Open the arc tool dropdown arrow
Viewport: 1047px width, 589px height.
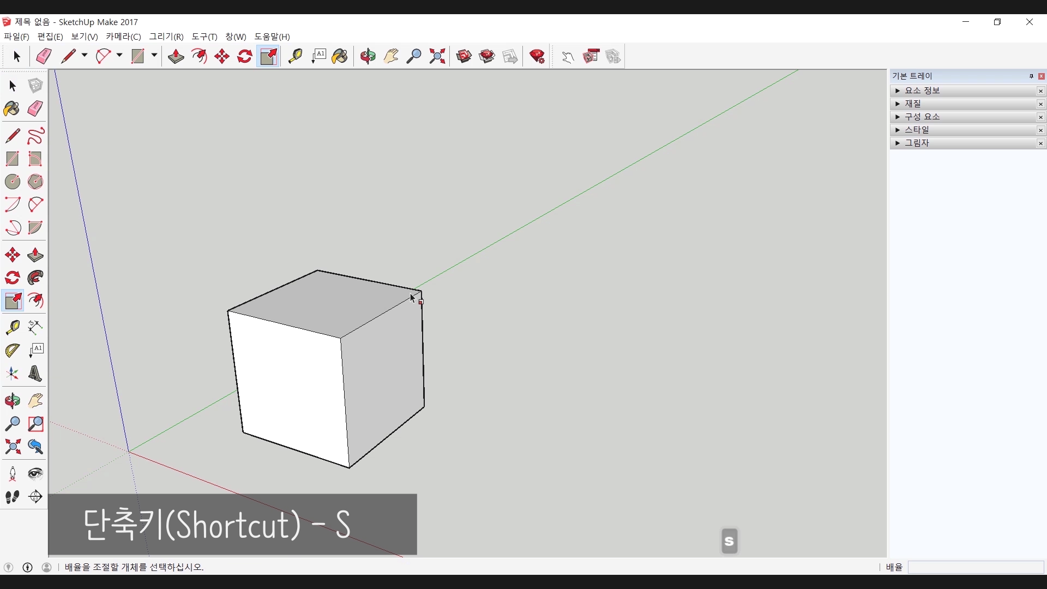click(x=119, y=56)
